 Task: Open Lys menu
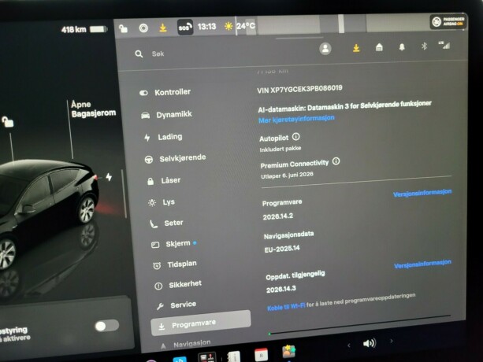point(162,202)
